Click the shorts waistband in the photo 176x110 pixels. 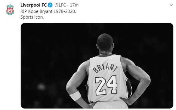pos(110,103)
